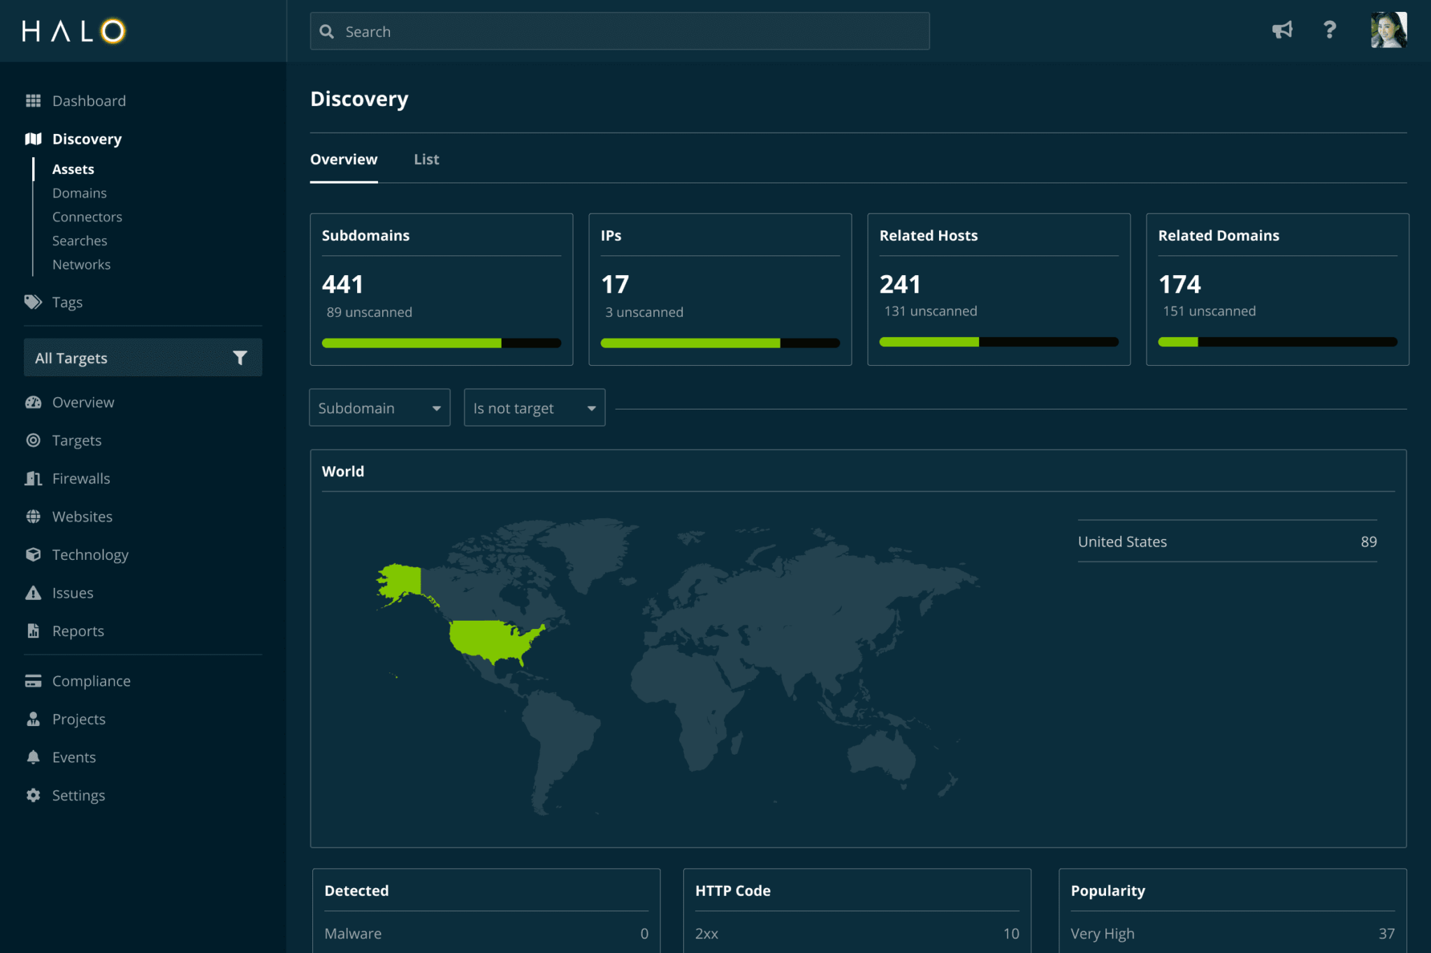Open the help question mark icon

coord(1330,30)
